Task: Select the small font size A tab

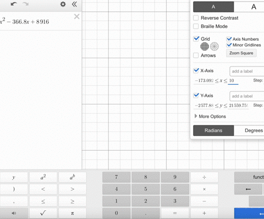Action: click(213, 7)
